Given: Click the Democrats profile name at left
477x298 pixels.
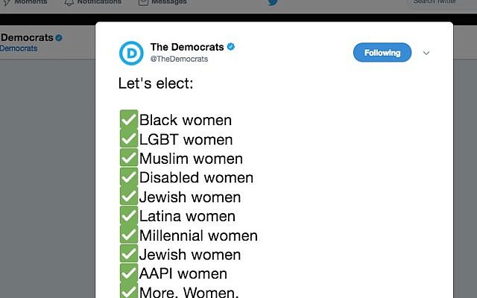Looking at the screenshot, I should pos(27,37).
